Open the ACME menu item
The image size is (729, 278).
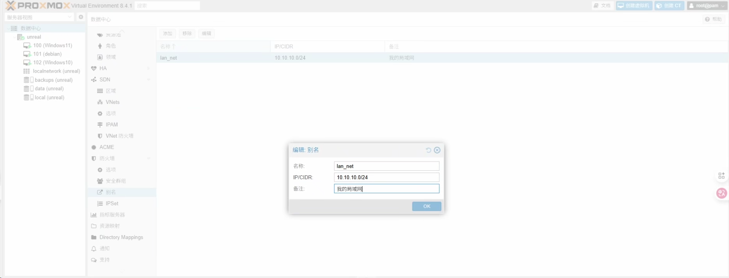click(107, 147)
